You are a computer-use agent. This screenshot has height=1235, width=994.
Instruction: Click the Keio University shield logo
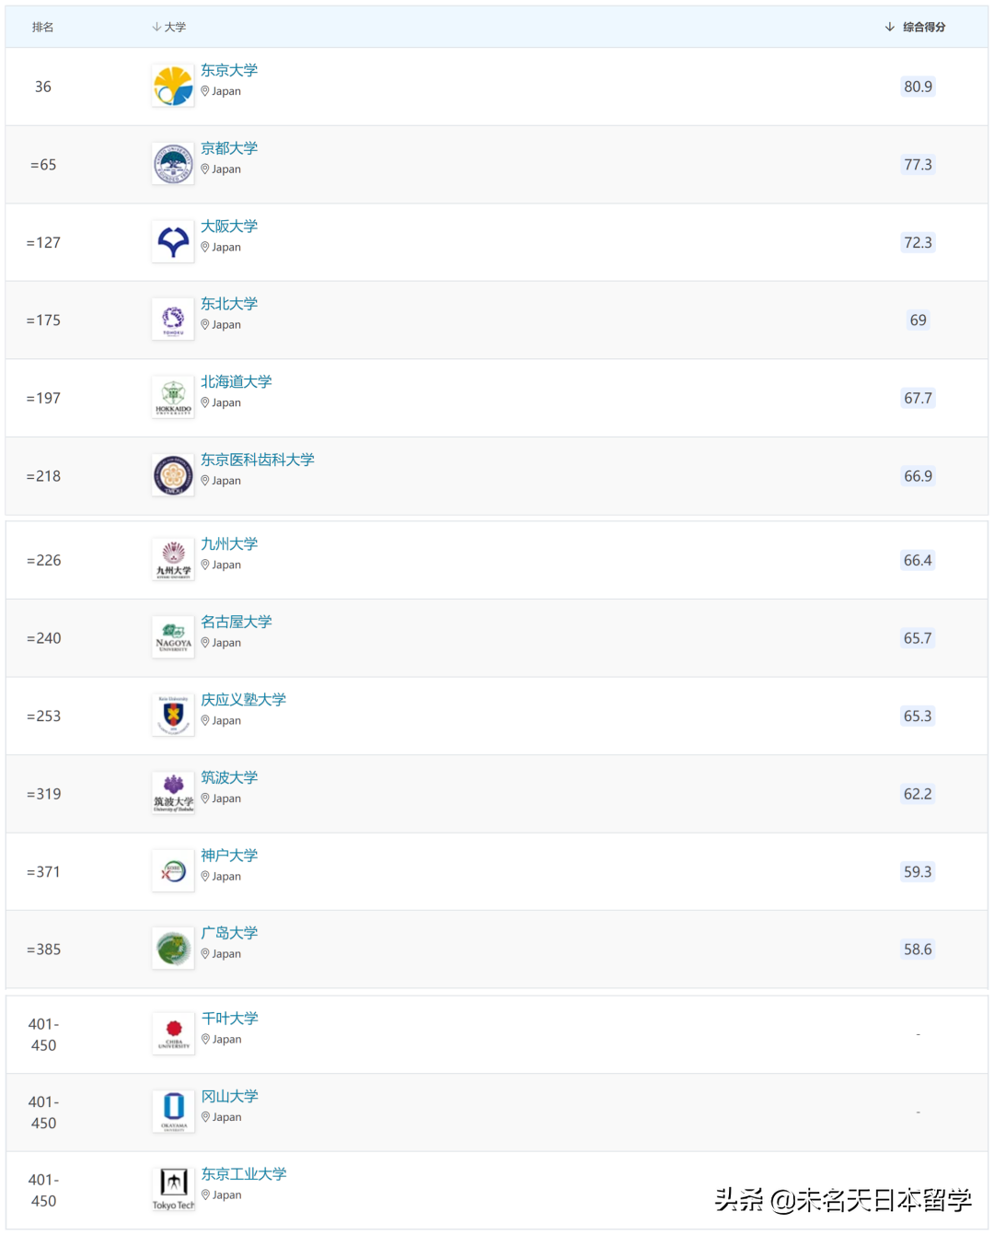tap(173, 716)
